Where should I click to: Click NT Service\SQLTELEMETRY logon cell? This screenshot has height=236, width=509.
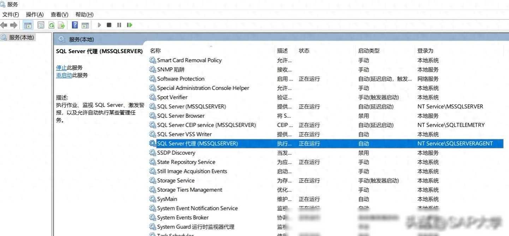coord(451,125)
